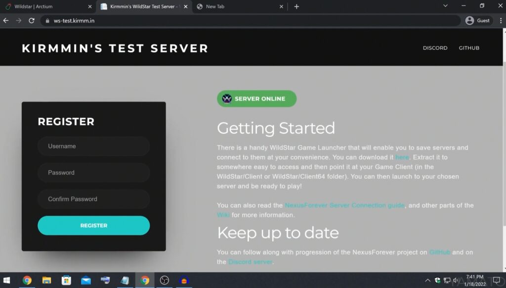
Task: Open the tab search dropdown
Action: 445,6
